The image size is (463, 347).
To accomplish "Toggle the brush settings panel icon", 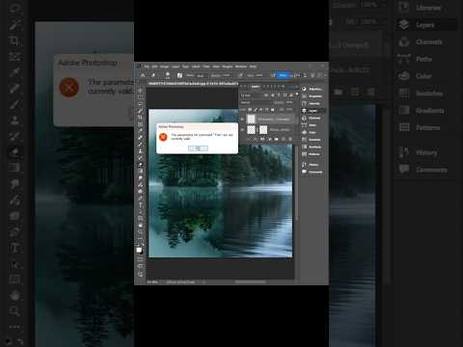I will click(179, 75).
